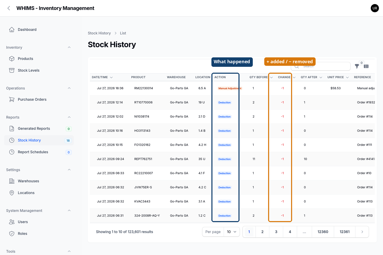The image size is (383, 255).
Task: Click the Purchase Orders cart icon
Action: coord(12,99)
